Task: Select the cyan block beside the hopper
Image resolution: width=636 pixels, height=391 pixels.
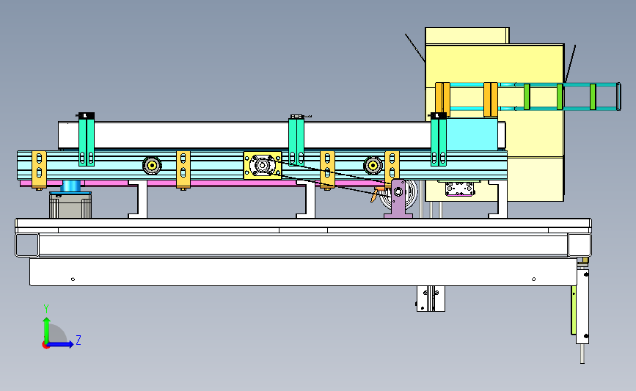Action: click(472, 134)
